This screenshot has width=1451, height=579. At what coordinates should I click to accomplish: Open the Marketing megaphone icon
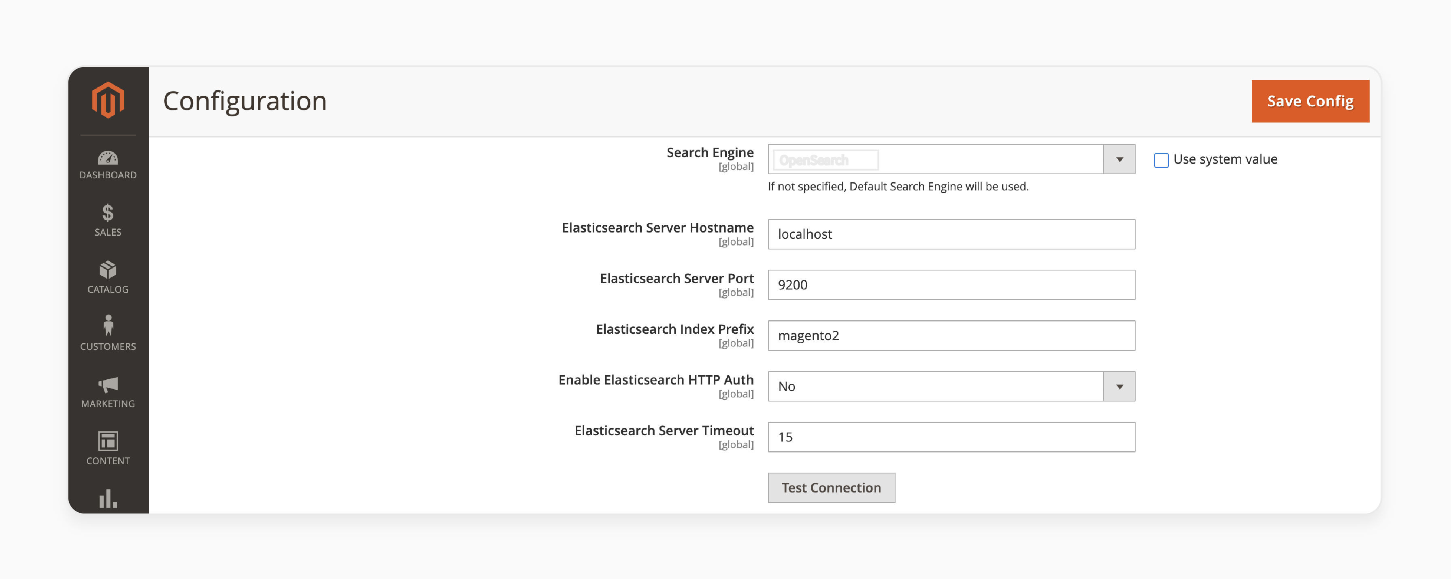pyautogui.click(x=108, y=384)
